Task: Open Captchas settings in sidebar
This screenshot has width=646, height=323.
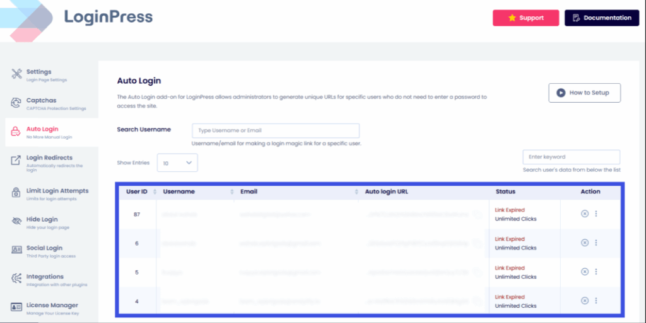Action: click(x=52, y=103)
